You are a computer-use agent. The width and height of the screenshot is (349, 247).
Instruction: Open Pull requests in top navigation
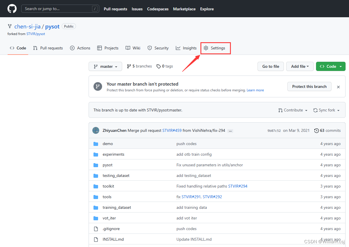[115, 9]
